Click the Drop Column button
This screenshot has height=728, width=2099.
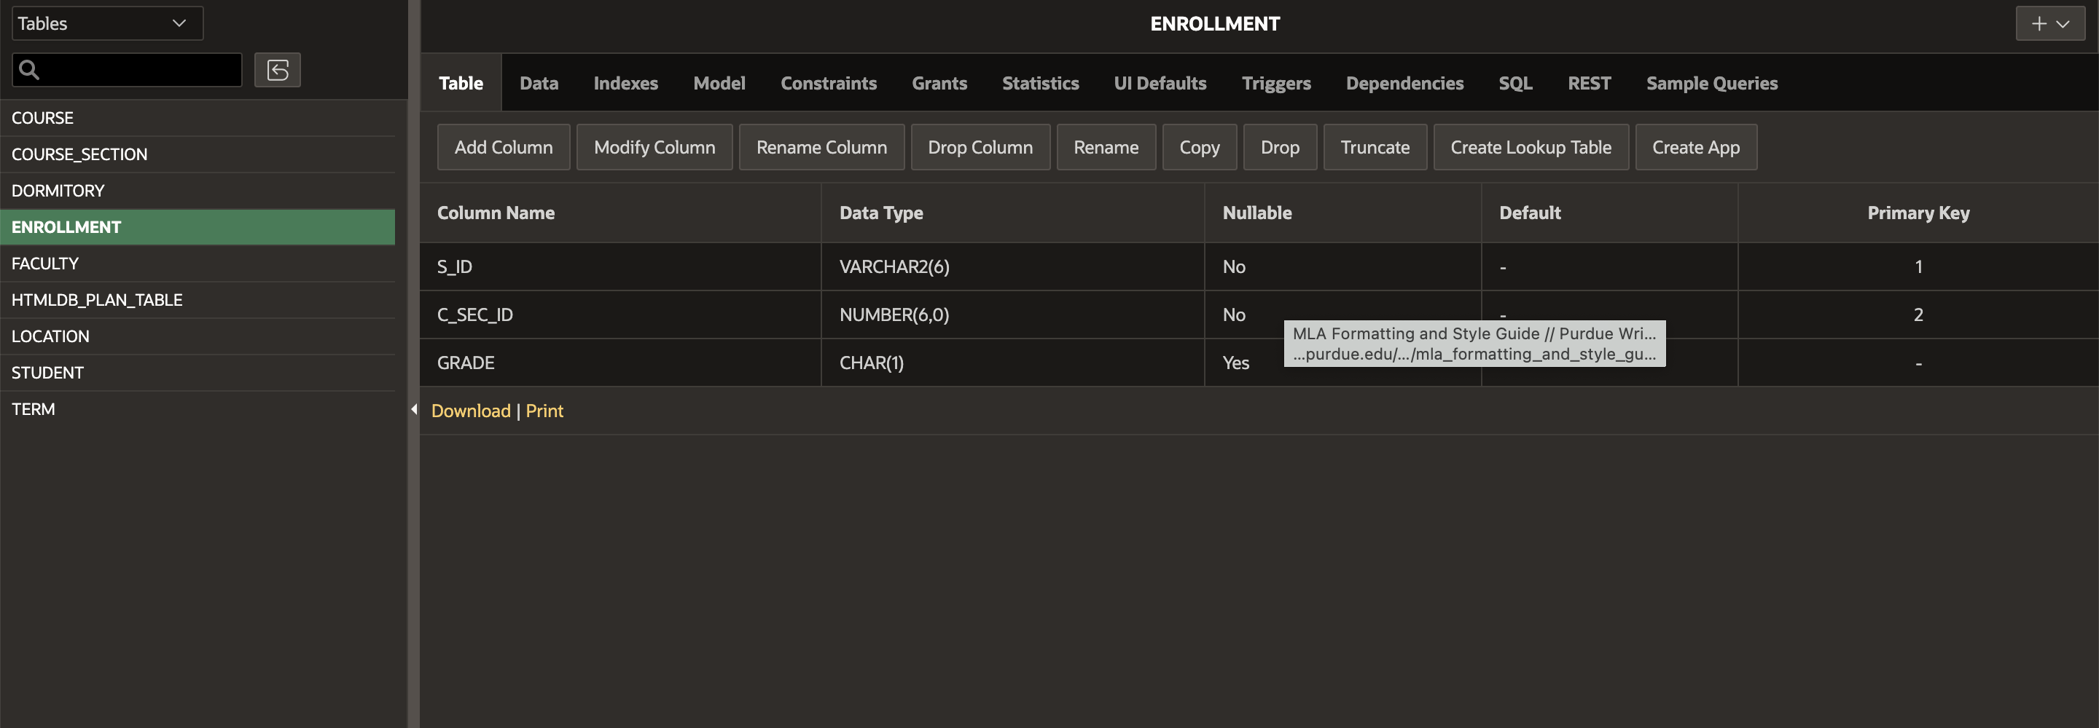tap(980, 147)
